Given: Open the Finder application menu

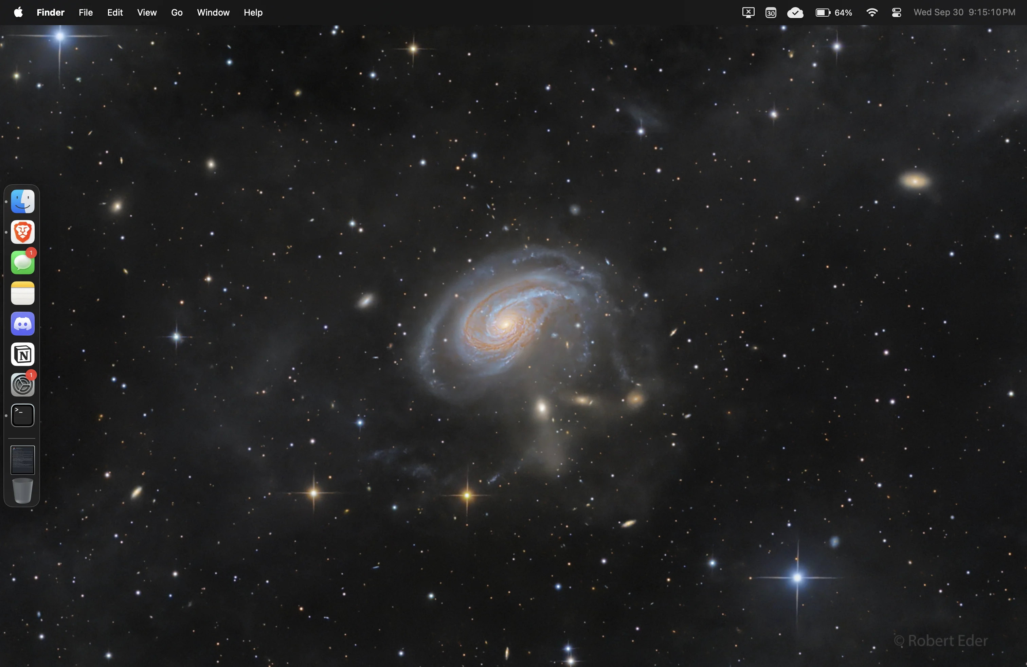Looking at the screenshot, I should click(51, 13).
